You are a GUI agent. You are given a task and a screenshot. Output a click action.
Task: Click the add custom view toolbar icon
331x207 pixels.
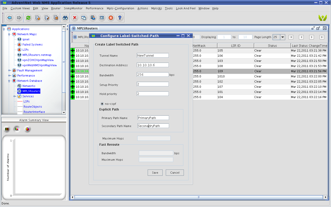pyautogui.click(x=37, y=18)
